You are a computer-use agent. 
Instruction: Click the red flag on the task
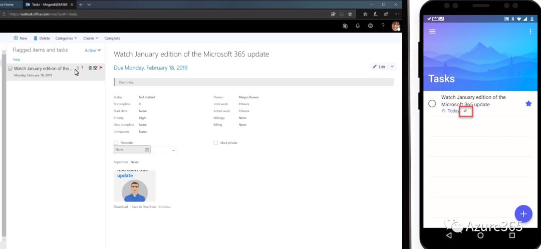(x=101, y=68)
